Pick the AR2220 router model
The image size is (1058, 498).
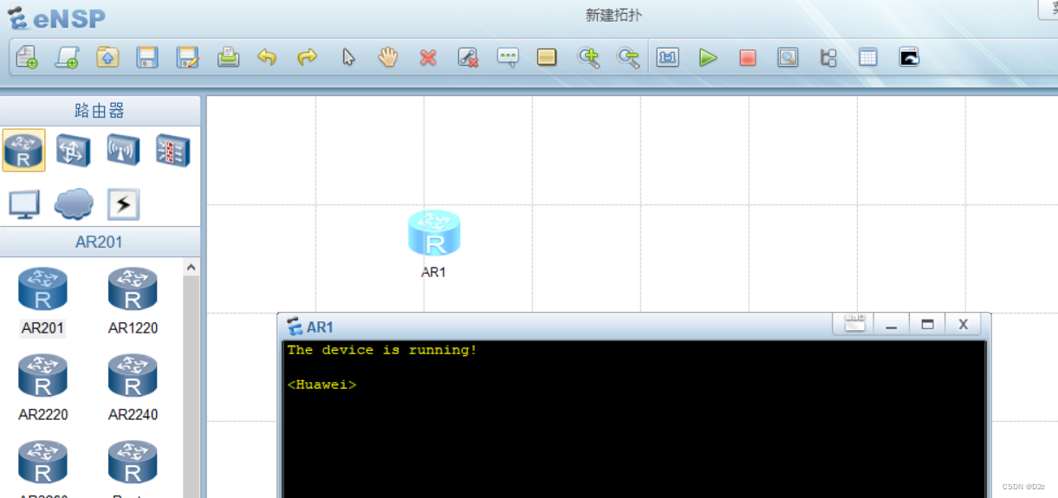(x=43, y=387)
